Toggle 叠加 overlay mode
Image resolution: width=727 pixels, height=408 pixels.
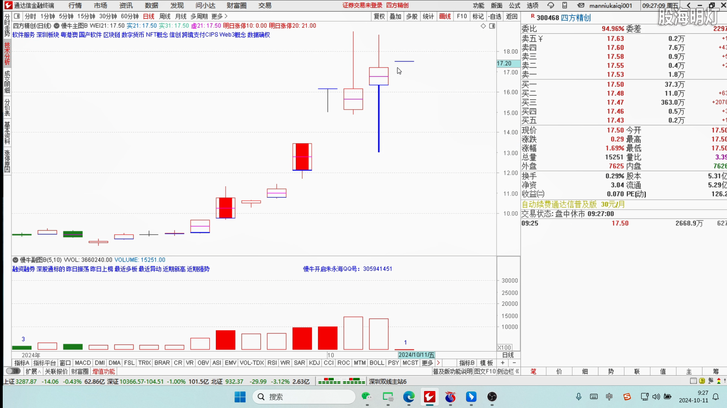[395, 16]
